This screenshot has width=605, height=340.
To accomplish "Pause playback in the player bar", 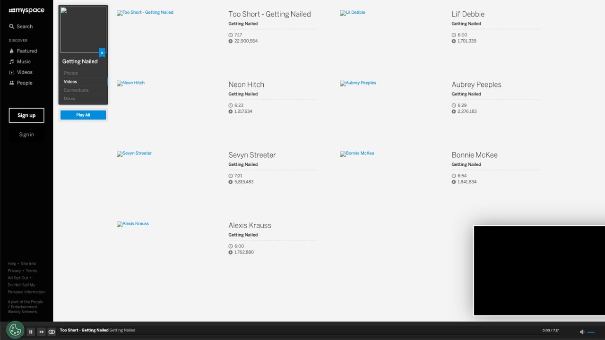I will (31, 331).
